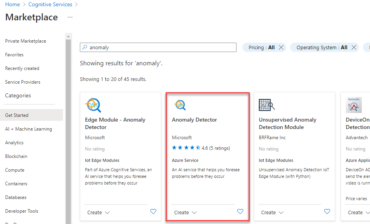The height and width of the screenshot is (224, 370).
Task: Open the Anomaly Detector title
Action: (x=195, y=120)
